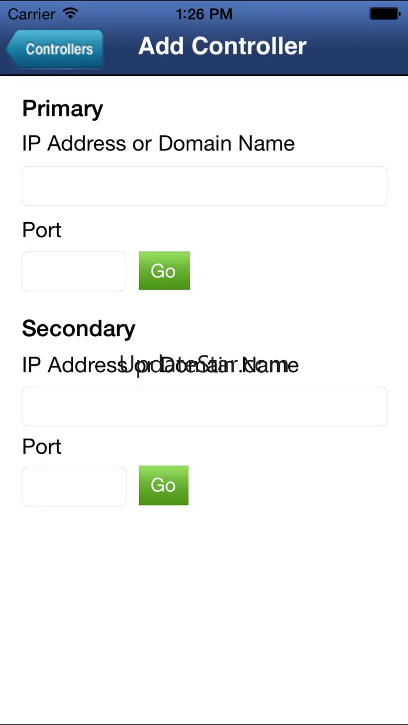Screen dimensions: 408x725
Task: Click the secondary IP Address or Domain Name label
Action: tap(68, 365)
